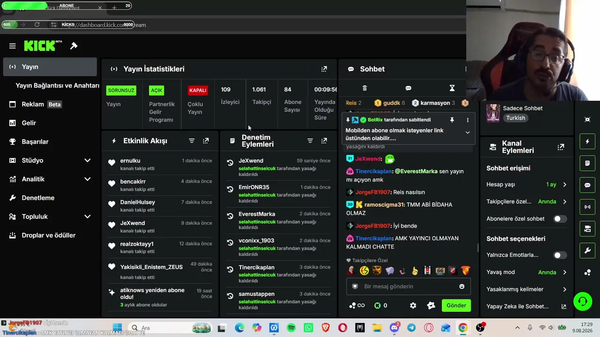Click the GG emote in quick emotes
This screenshot has height=337, width=600.
click(x=440, y=271)
